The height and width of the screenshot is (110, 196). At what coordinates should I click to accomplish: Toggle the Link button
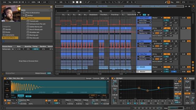pyautogui.click(x=4, y=2)
